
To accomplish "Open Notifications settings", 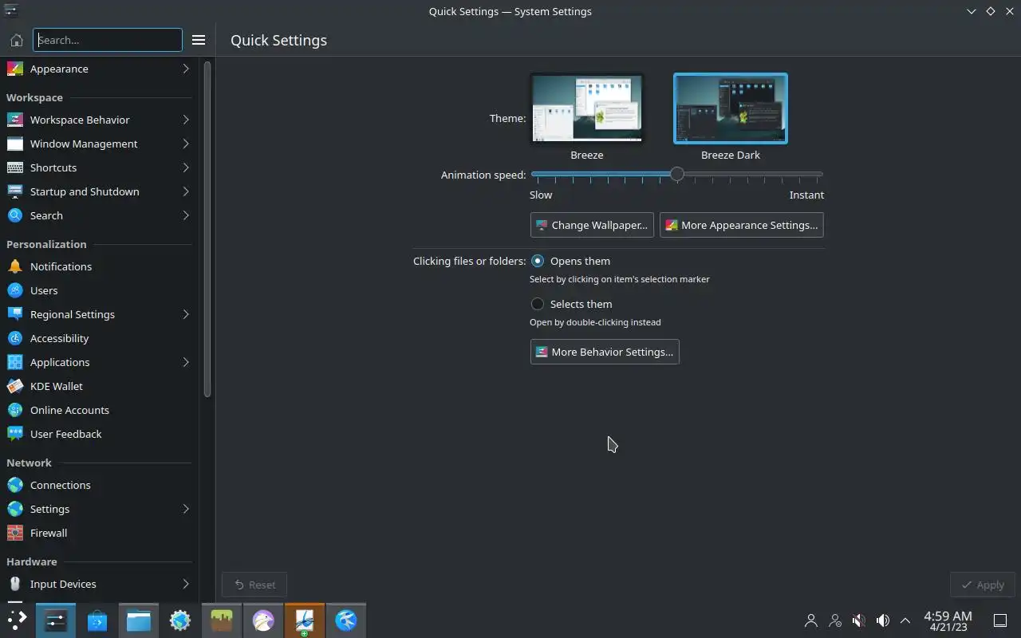I will 99,266.
